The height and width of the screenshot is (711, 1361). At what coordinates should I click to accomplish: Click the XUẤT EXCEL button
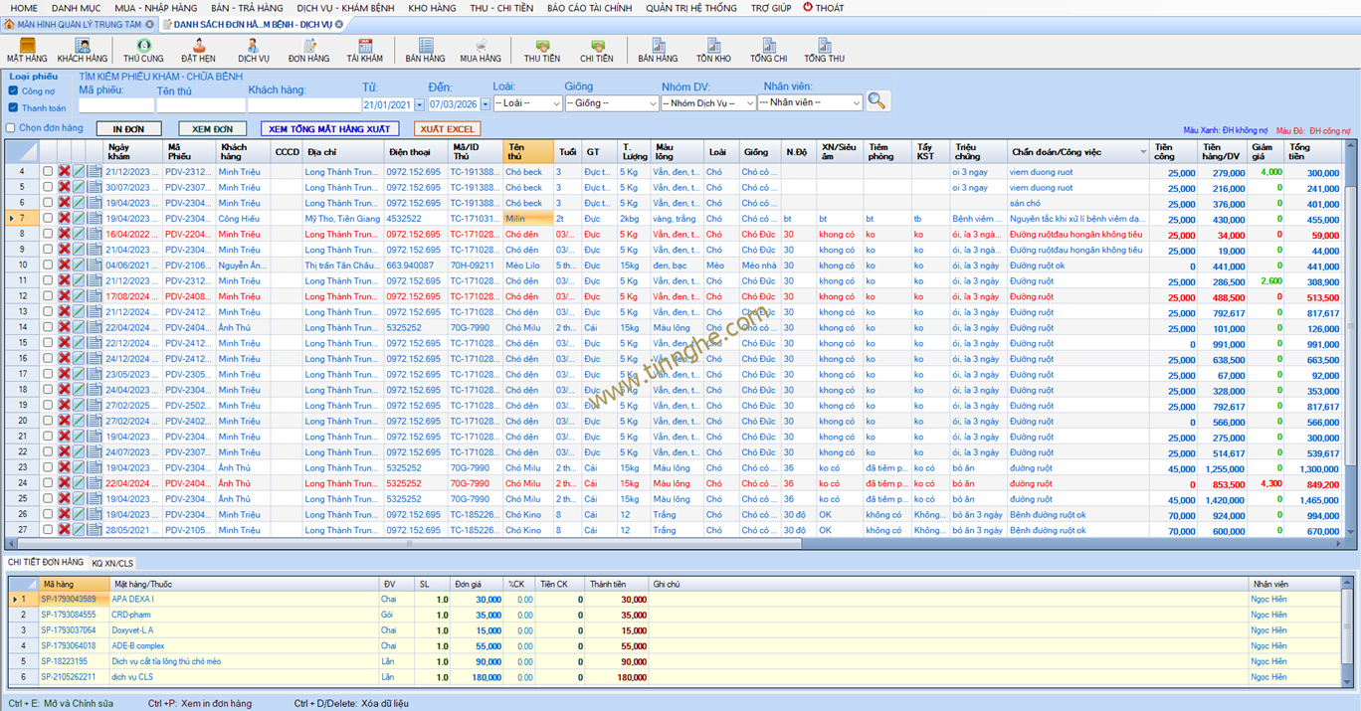pyautogui.click(x=447, y=129)
